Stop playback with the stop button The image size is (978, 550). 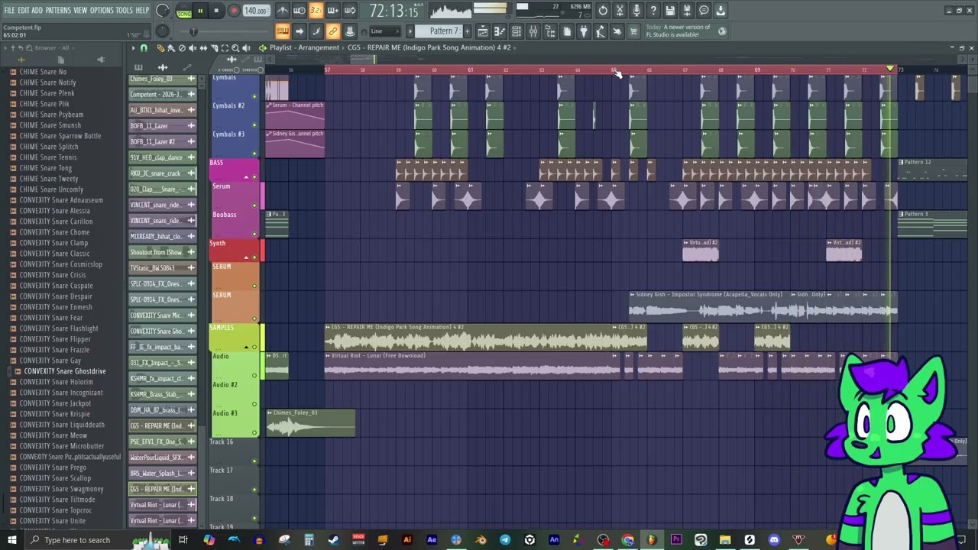click(x=216, y=11)
